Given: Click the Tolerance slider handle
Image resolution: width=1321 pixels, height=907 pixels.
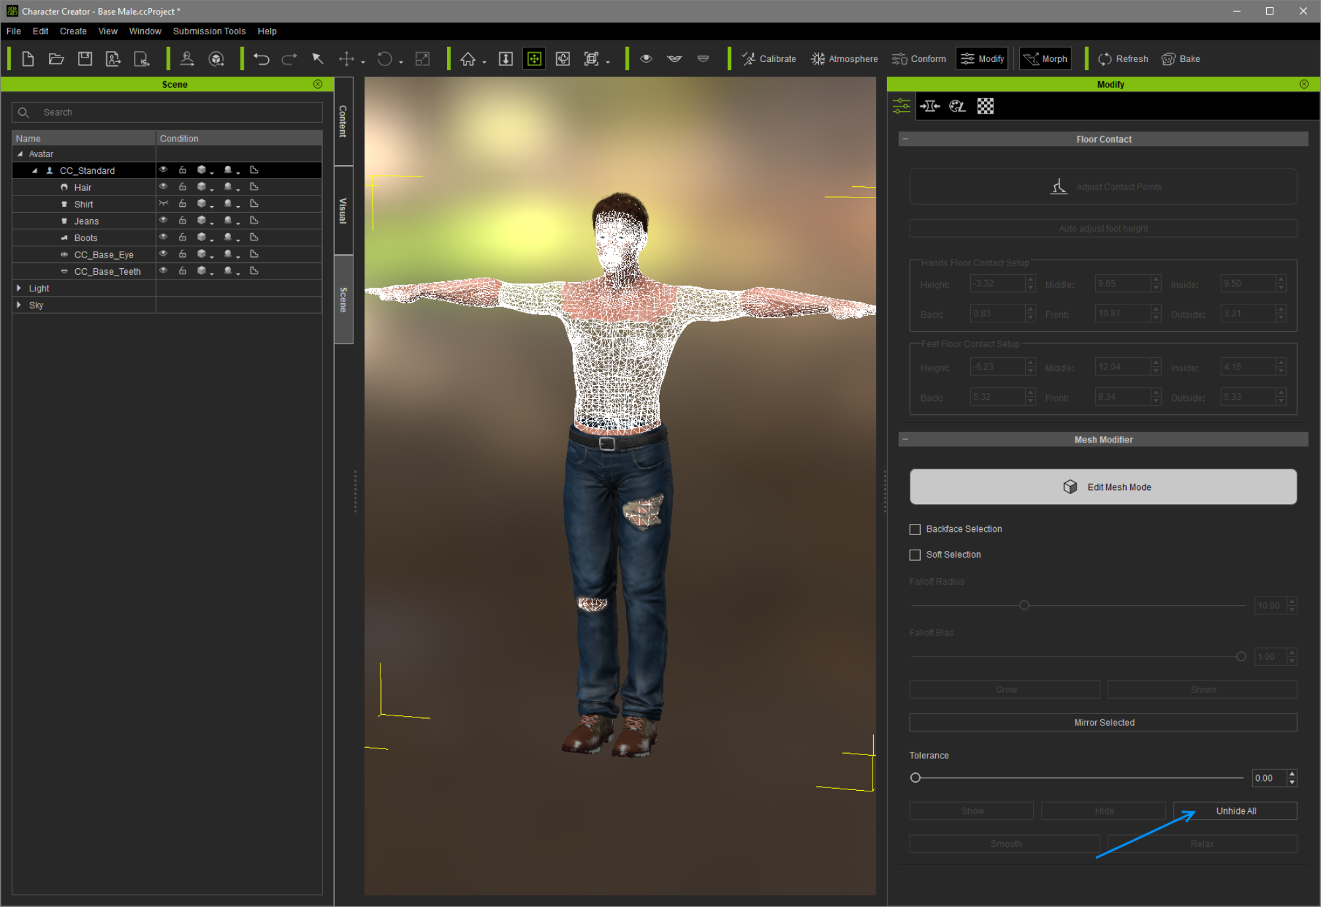Looking at the screenshot, I should coord(915,778).
